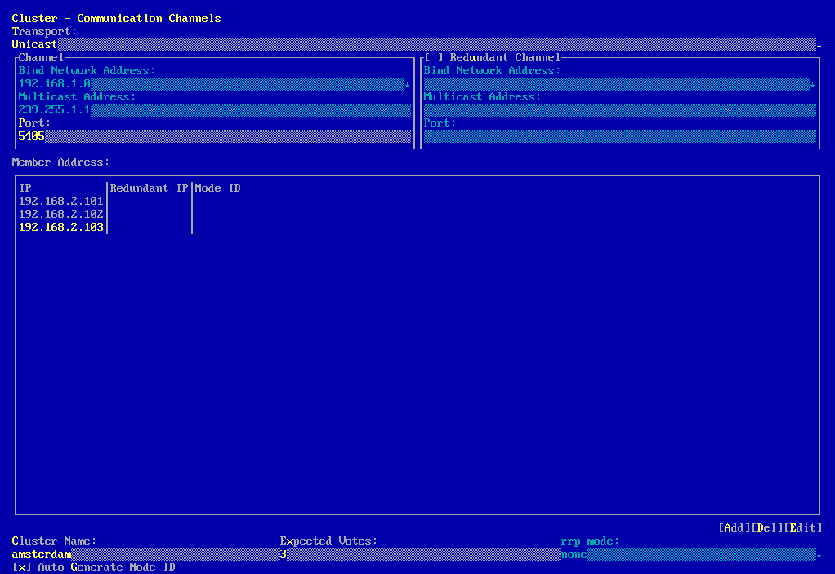Click the Add button
The width and height of the screenshot is (835, 574).
click(734, 528)
